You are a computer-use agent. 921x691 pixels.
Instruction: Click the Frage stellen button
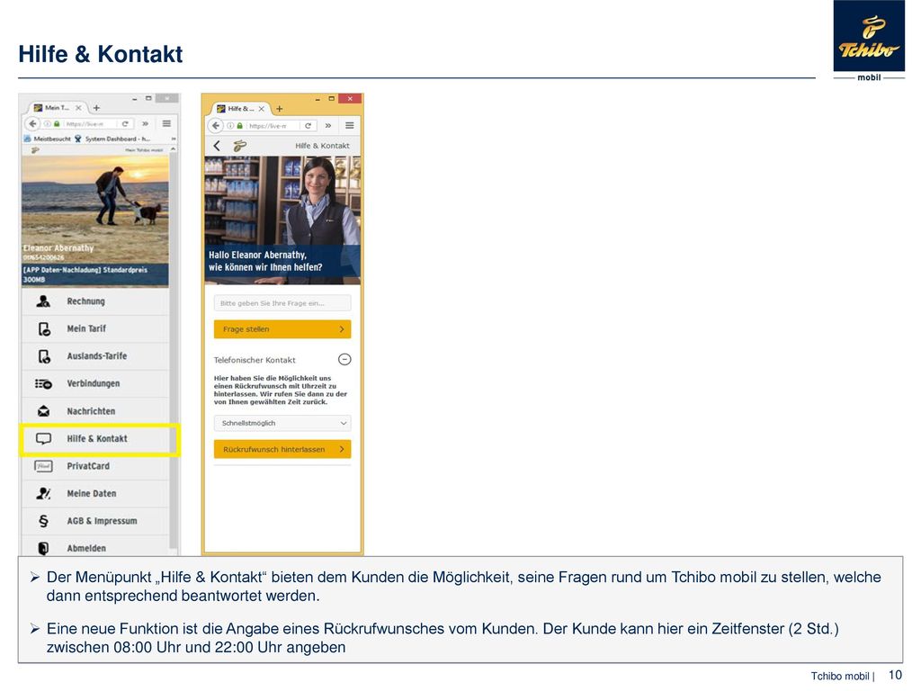click(x=282, y=329)
